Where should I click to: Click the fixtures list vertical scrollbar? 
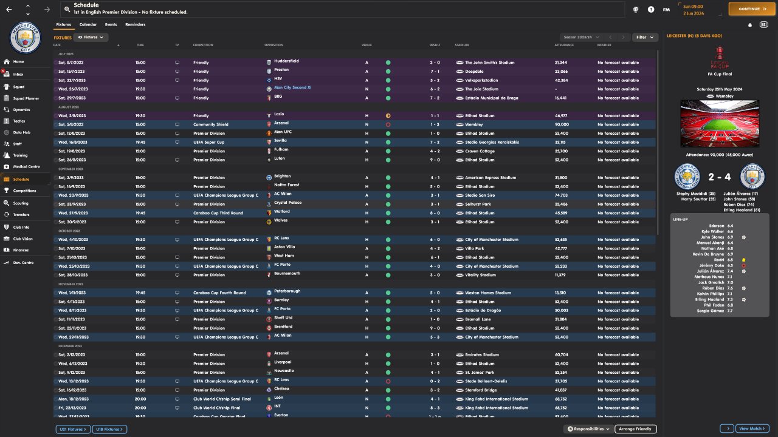(658, 143)
